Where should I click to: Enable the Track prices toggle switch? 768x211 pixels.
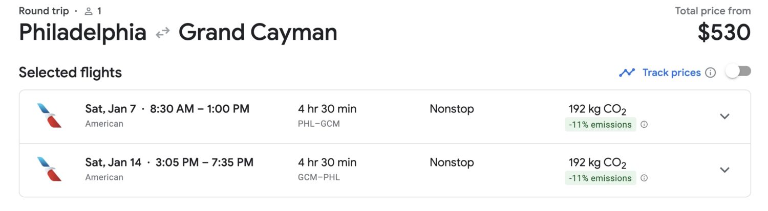click(x=738, y=72)
